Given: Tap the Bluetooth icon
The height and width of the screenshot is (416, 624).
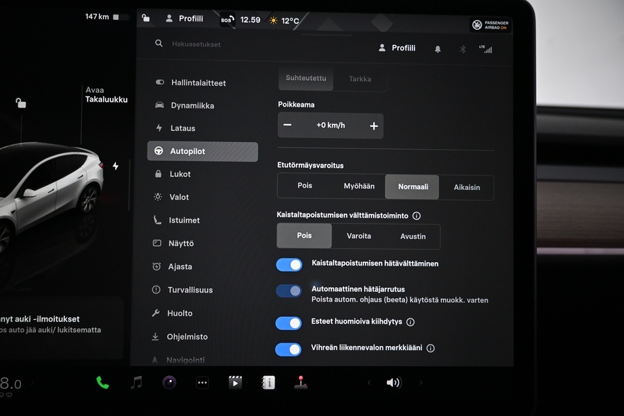Looking at the screenshot, I should pos(463,49).
